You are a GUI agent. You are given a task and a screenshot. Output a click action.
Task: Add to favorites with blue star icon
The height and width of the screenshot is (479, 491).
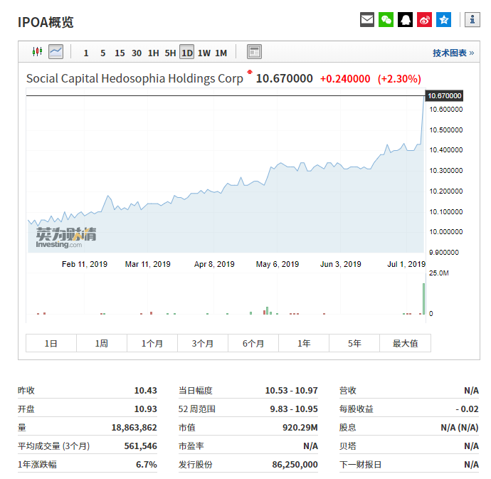coord(444,20)
